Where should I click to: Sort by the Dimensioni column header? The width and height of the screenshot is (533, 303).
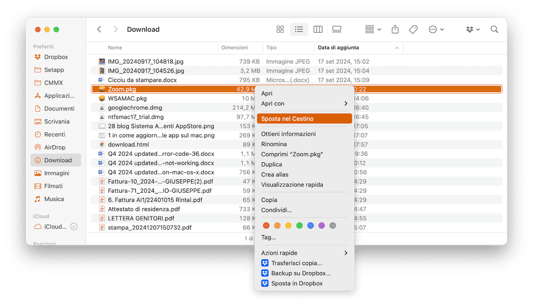pos(235,47)
